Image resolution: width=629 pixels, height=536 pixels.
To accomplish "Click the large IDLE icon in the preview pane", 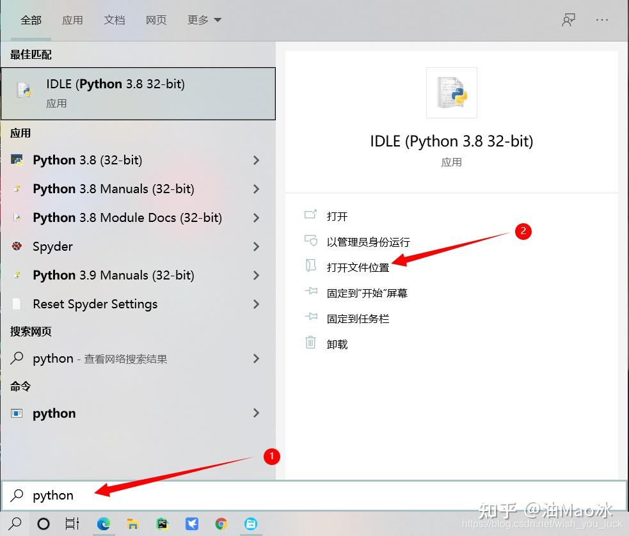I will pyautogui.click(x=452, y=93).
